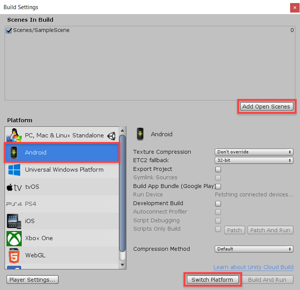Click the scene index 0 in scenes list
300x290 pixels.
pyautogui.click(x=292, y=30)
